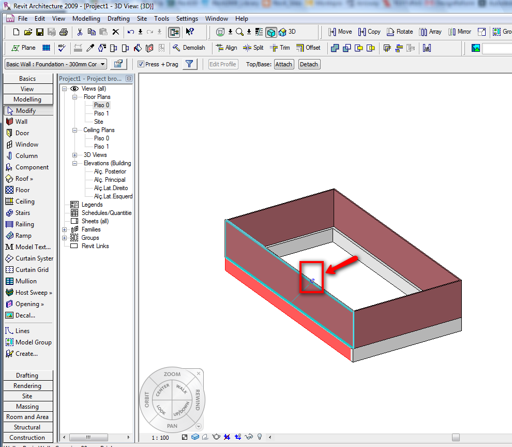The image size is (512, 447).
Task: Choose the Stairs tool from design bar
Action: pyautogui.click(x=22, y=213)
